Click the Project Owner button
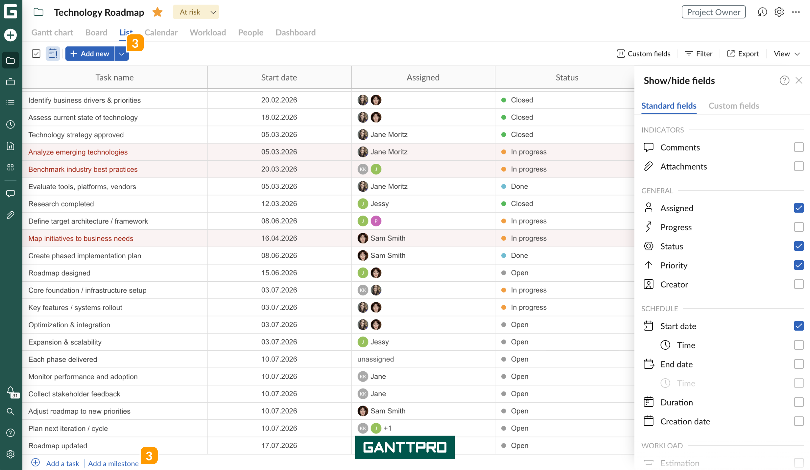Viewport: 810px width, 470px height. click(x=714, y=12)
